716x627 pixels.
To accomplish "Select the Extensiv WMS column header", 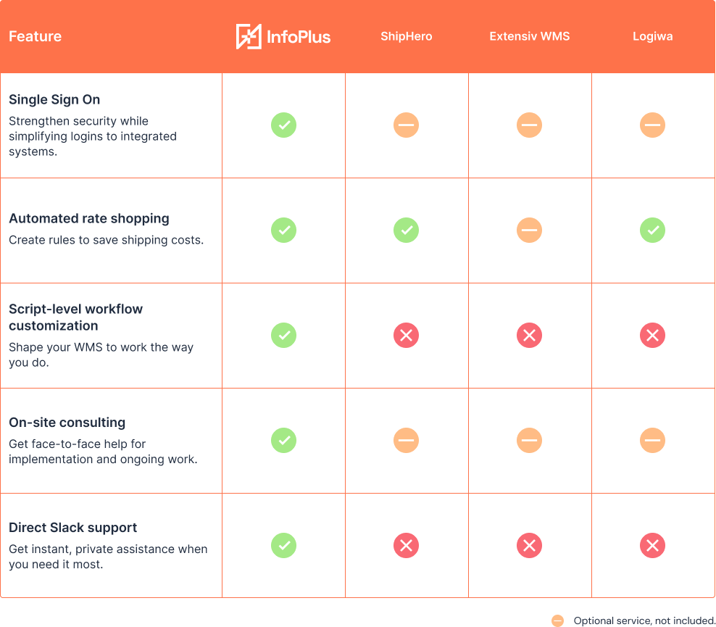I will click(x=530, y=36).
